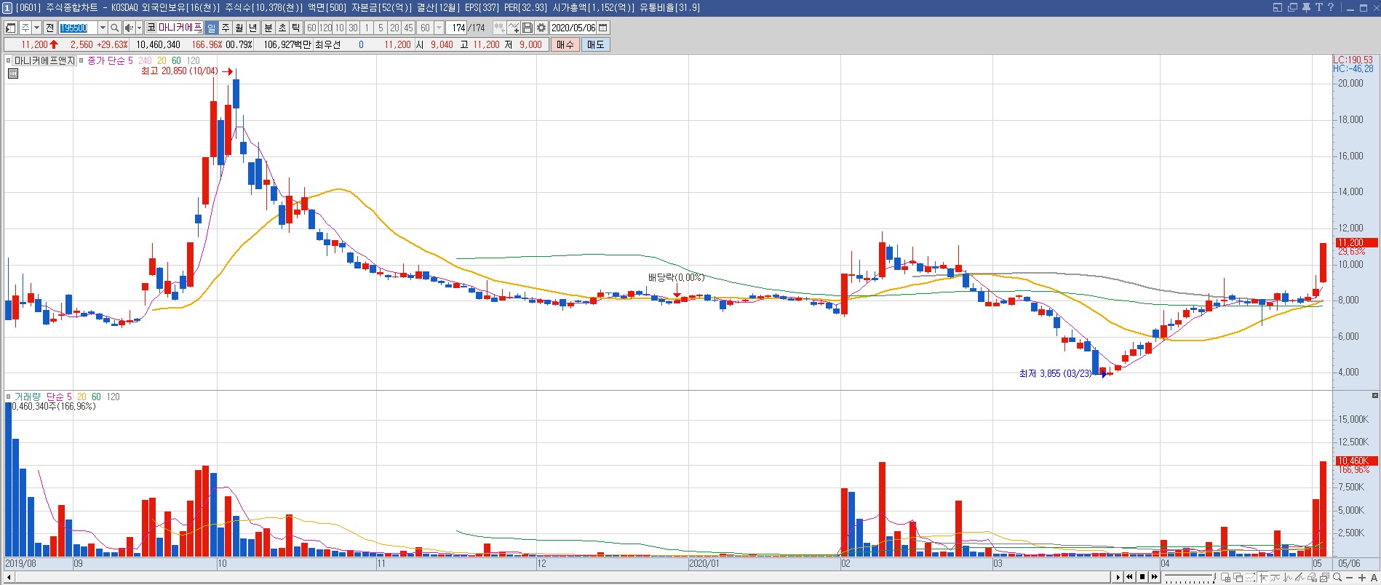Click the date field 2020/05/06
The height and width of the screenshot is (585, 1381).
tap(573, 28)
